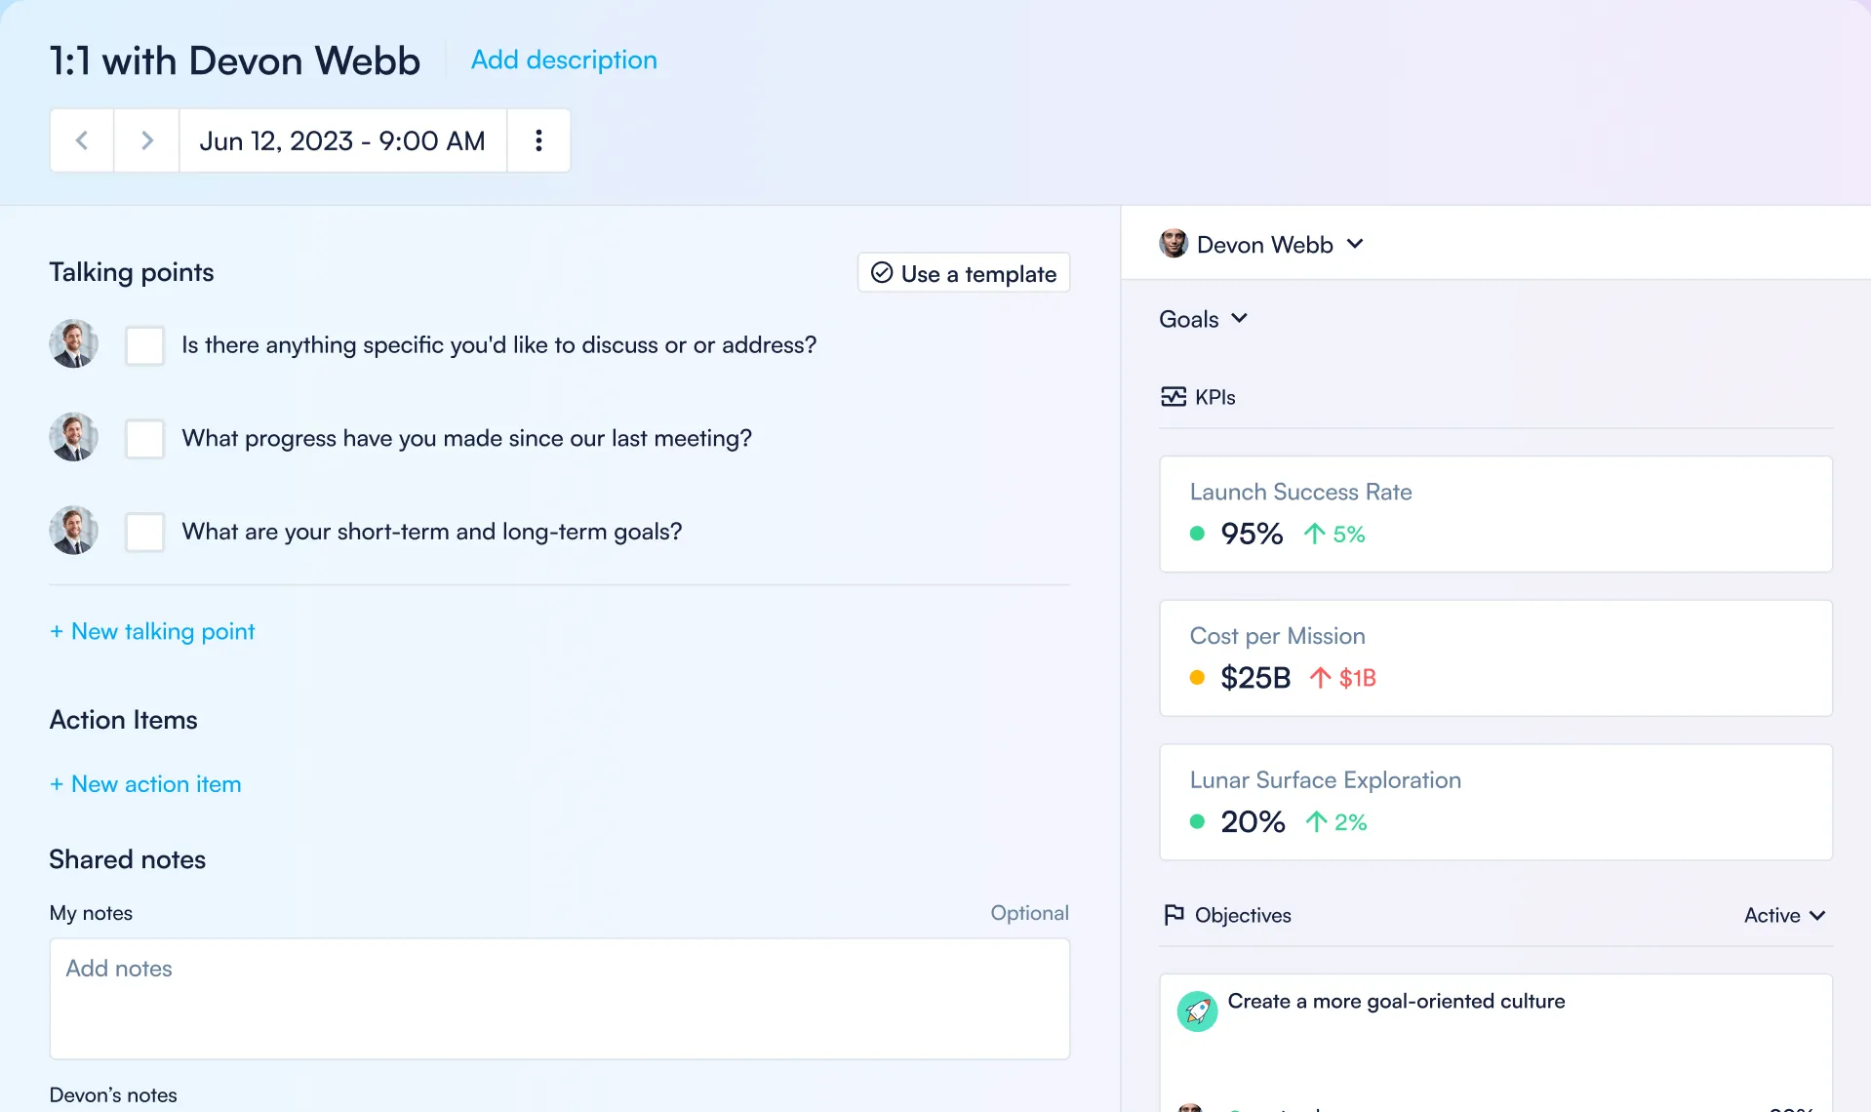Image resolution: width=1871 pixels, height=1112 pixels.
Task: Click the avatar beside the first talking point
Action: tap(73, 343)
